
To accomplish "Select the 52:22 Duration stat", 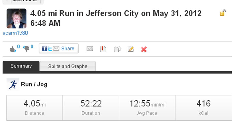I will 91,107.
